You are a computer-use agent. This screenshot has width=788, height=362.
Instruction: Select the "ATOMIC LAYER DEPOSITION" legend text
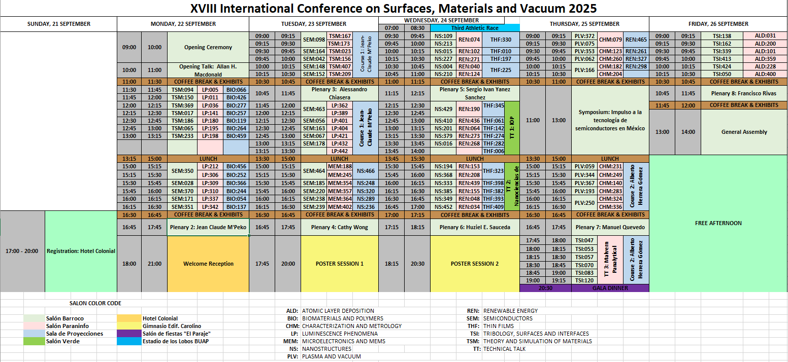click(x=338, y=311)
